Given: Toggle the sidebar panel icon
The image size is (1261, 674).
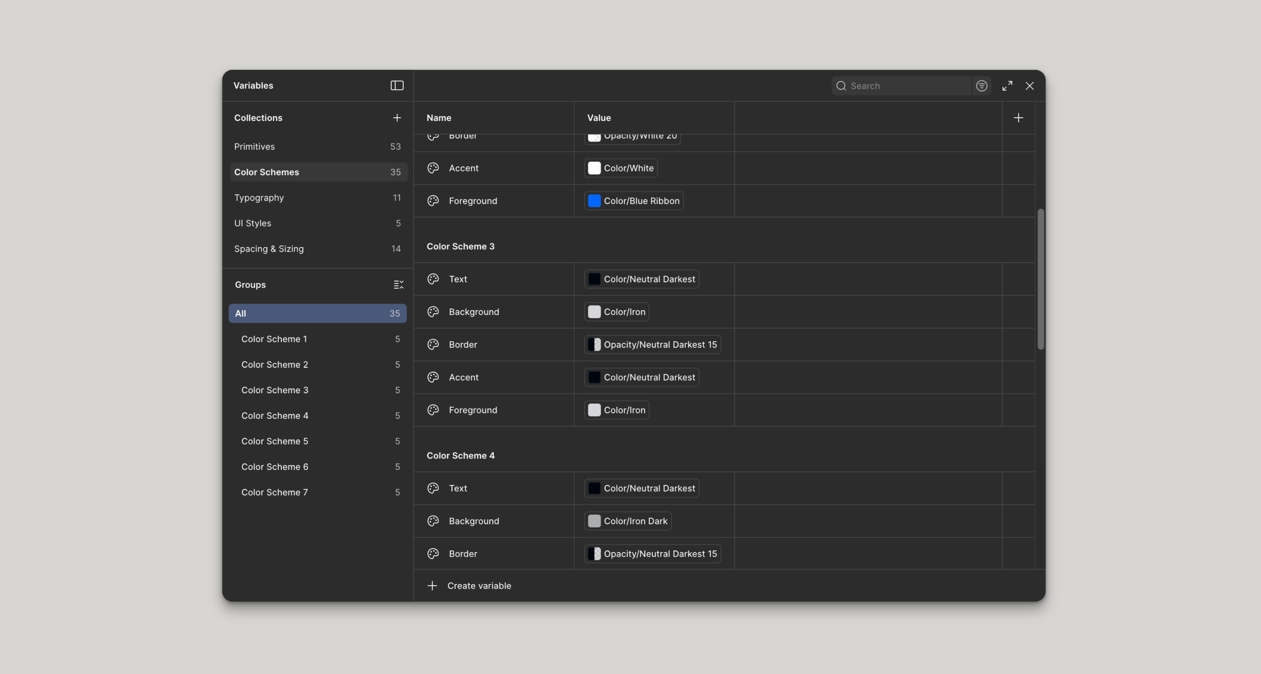Looking at the screenshot, I should (x=396, y=86).
